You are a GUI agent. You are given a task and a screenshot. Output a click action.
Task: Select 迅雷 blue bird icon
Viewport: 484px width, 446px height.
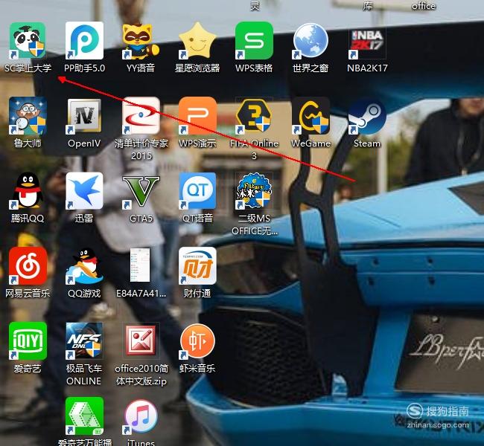pos(84,191)
